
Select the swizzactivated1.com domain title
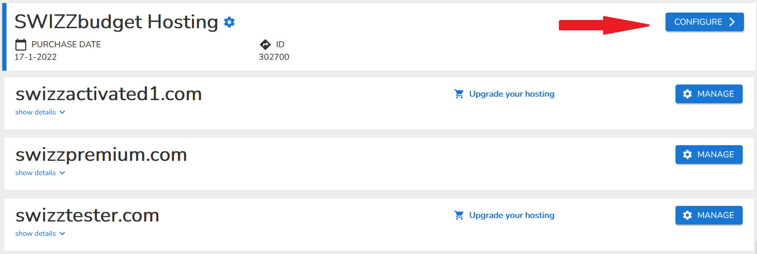(109, 94)
